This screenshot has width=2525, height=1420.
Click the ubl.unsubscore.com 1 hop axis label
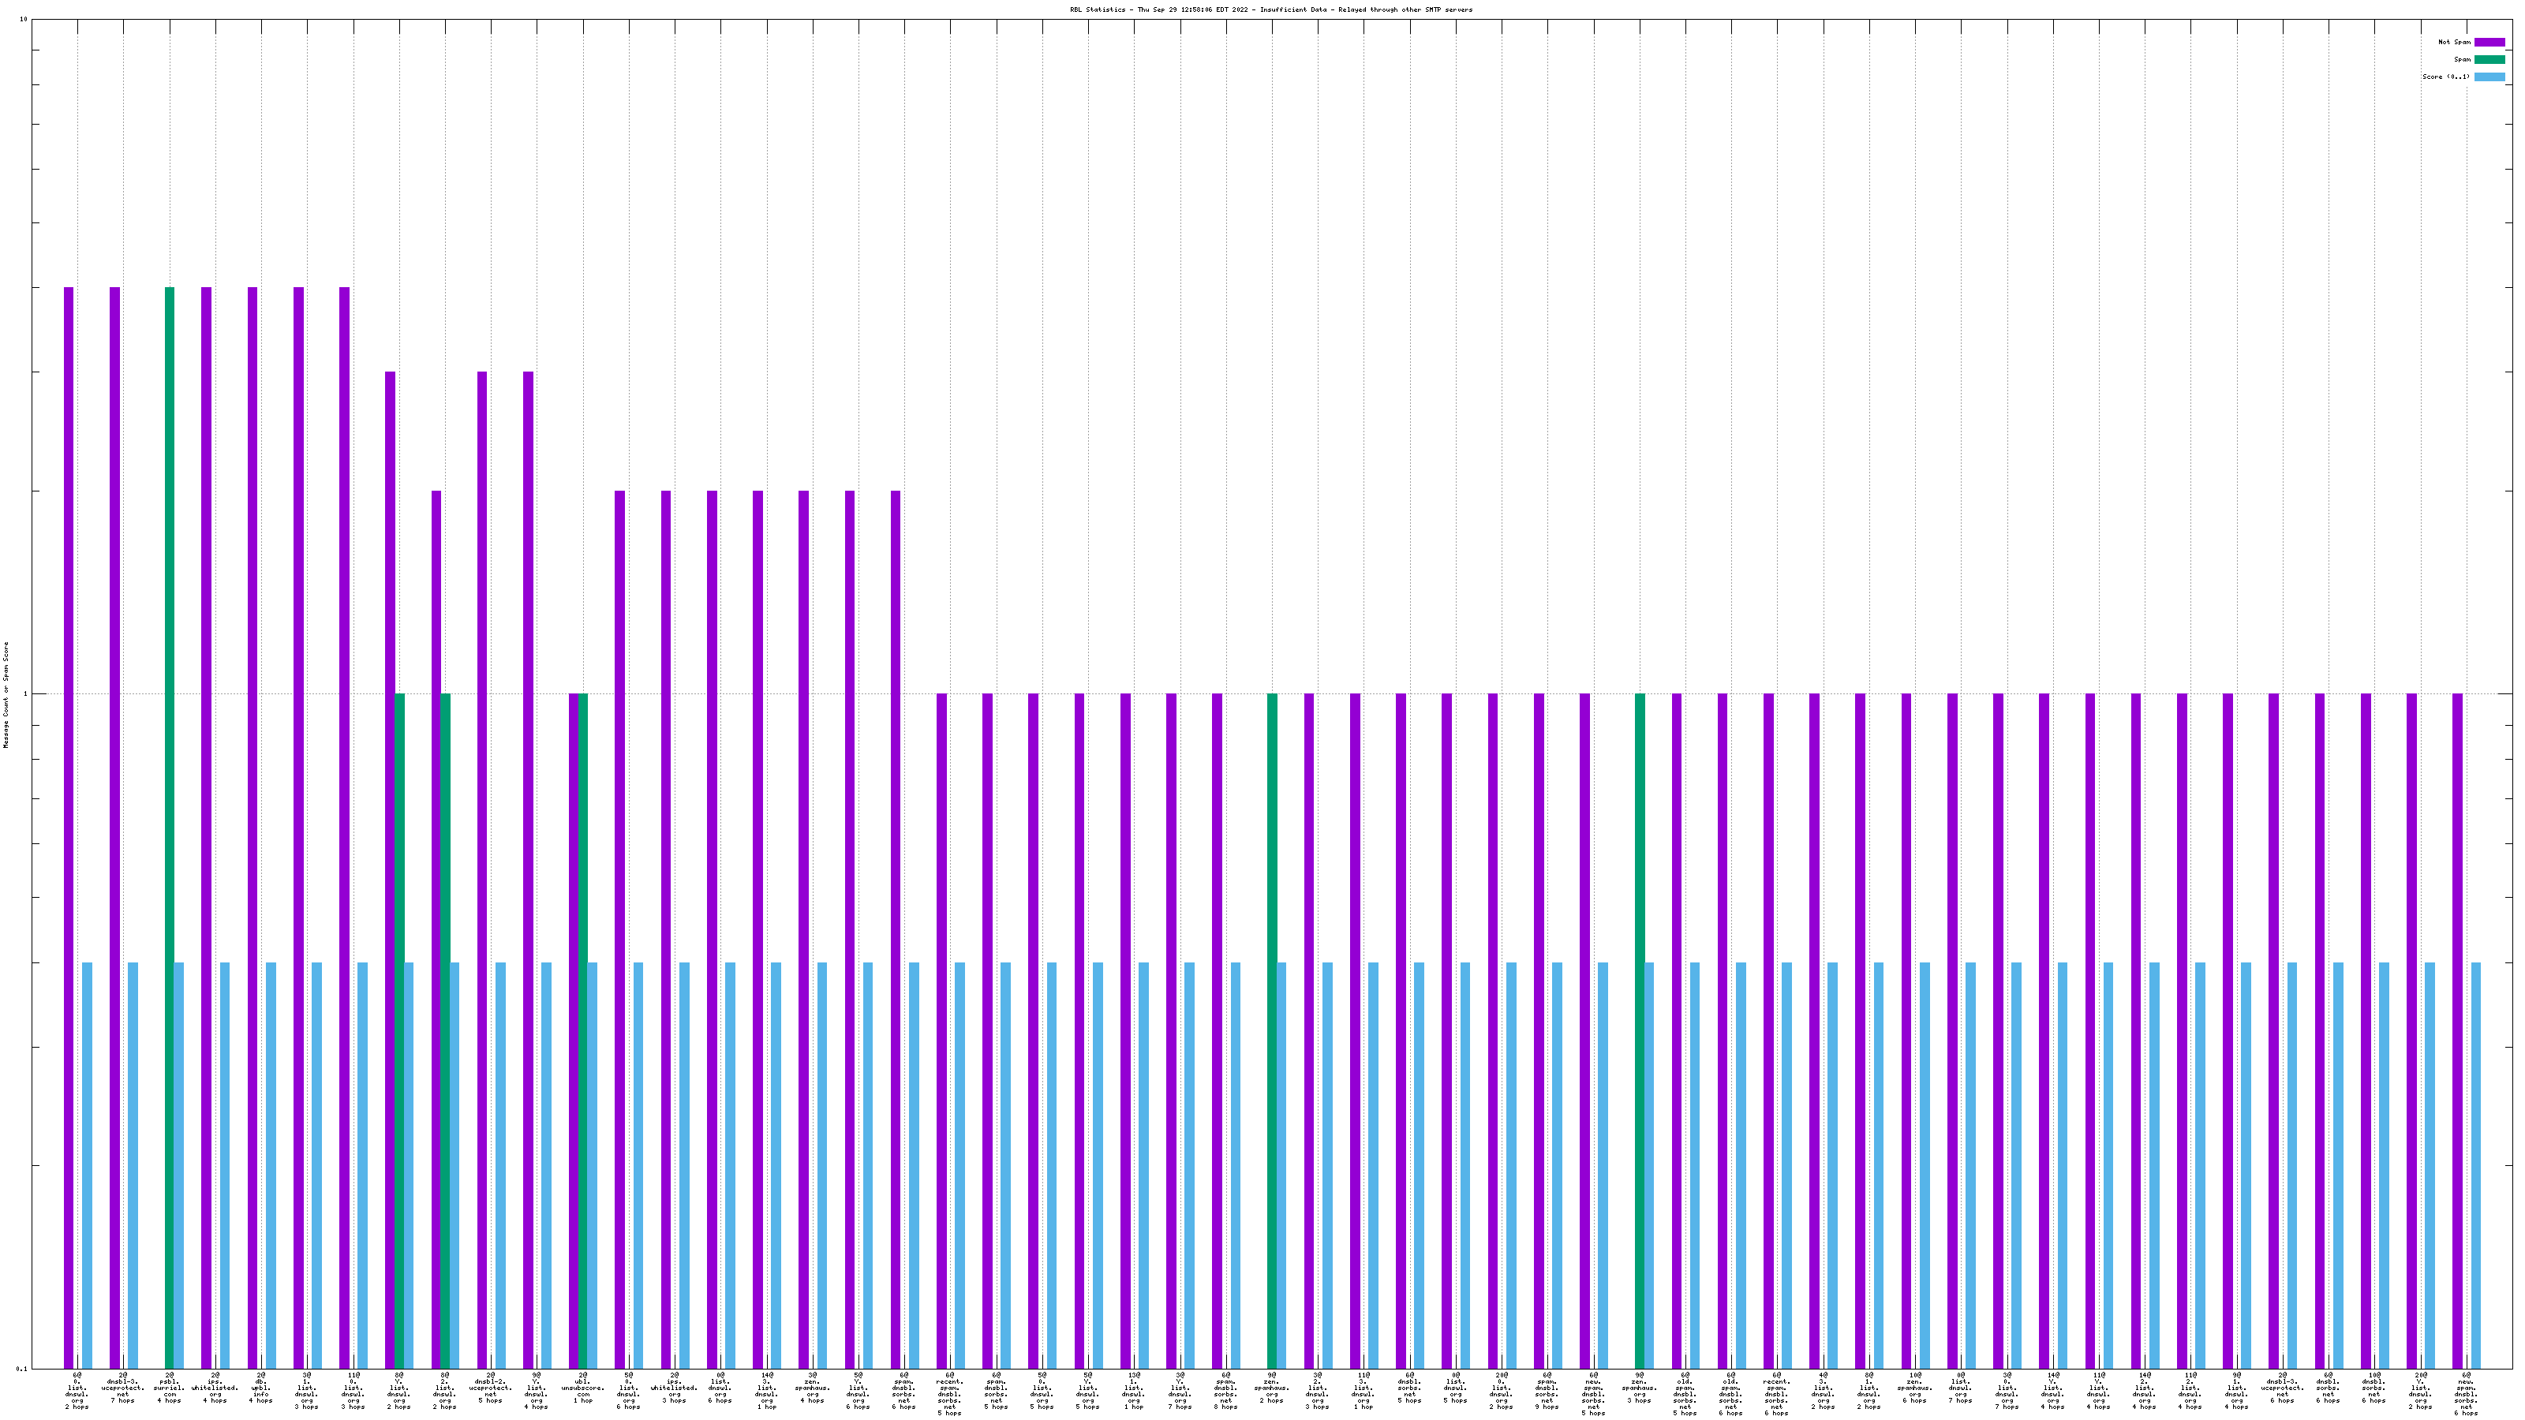coord(582,1389)
